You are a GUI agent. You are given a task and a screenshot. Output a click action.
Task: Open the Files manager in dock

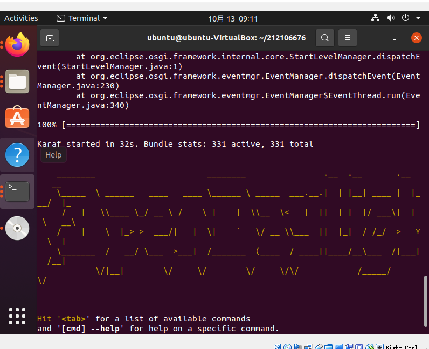(17, 81)
